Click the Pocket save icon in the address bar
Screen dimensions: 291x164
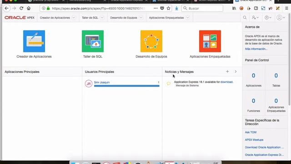(162, 8)
